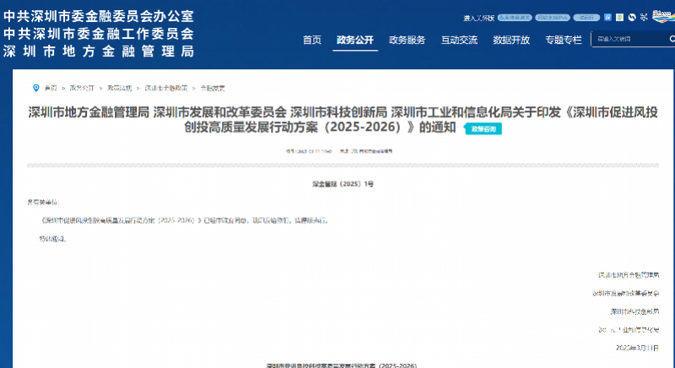
Task: Click signature 深圳市发展和改革委员会 at right
Action: point(625,293)
